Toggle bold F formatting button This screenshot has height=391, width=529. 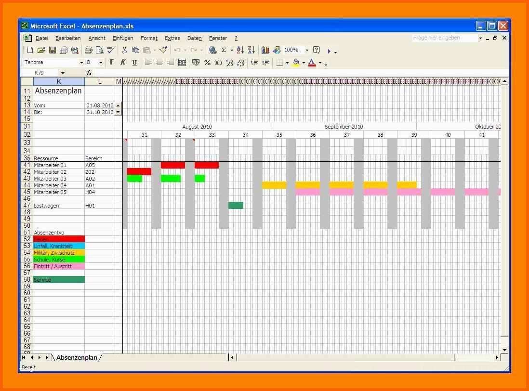point(112,63)
